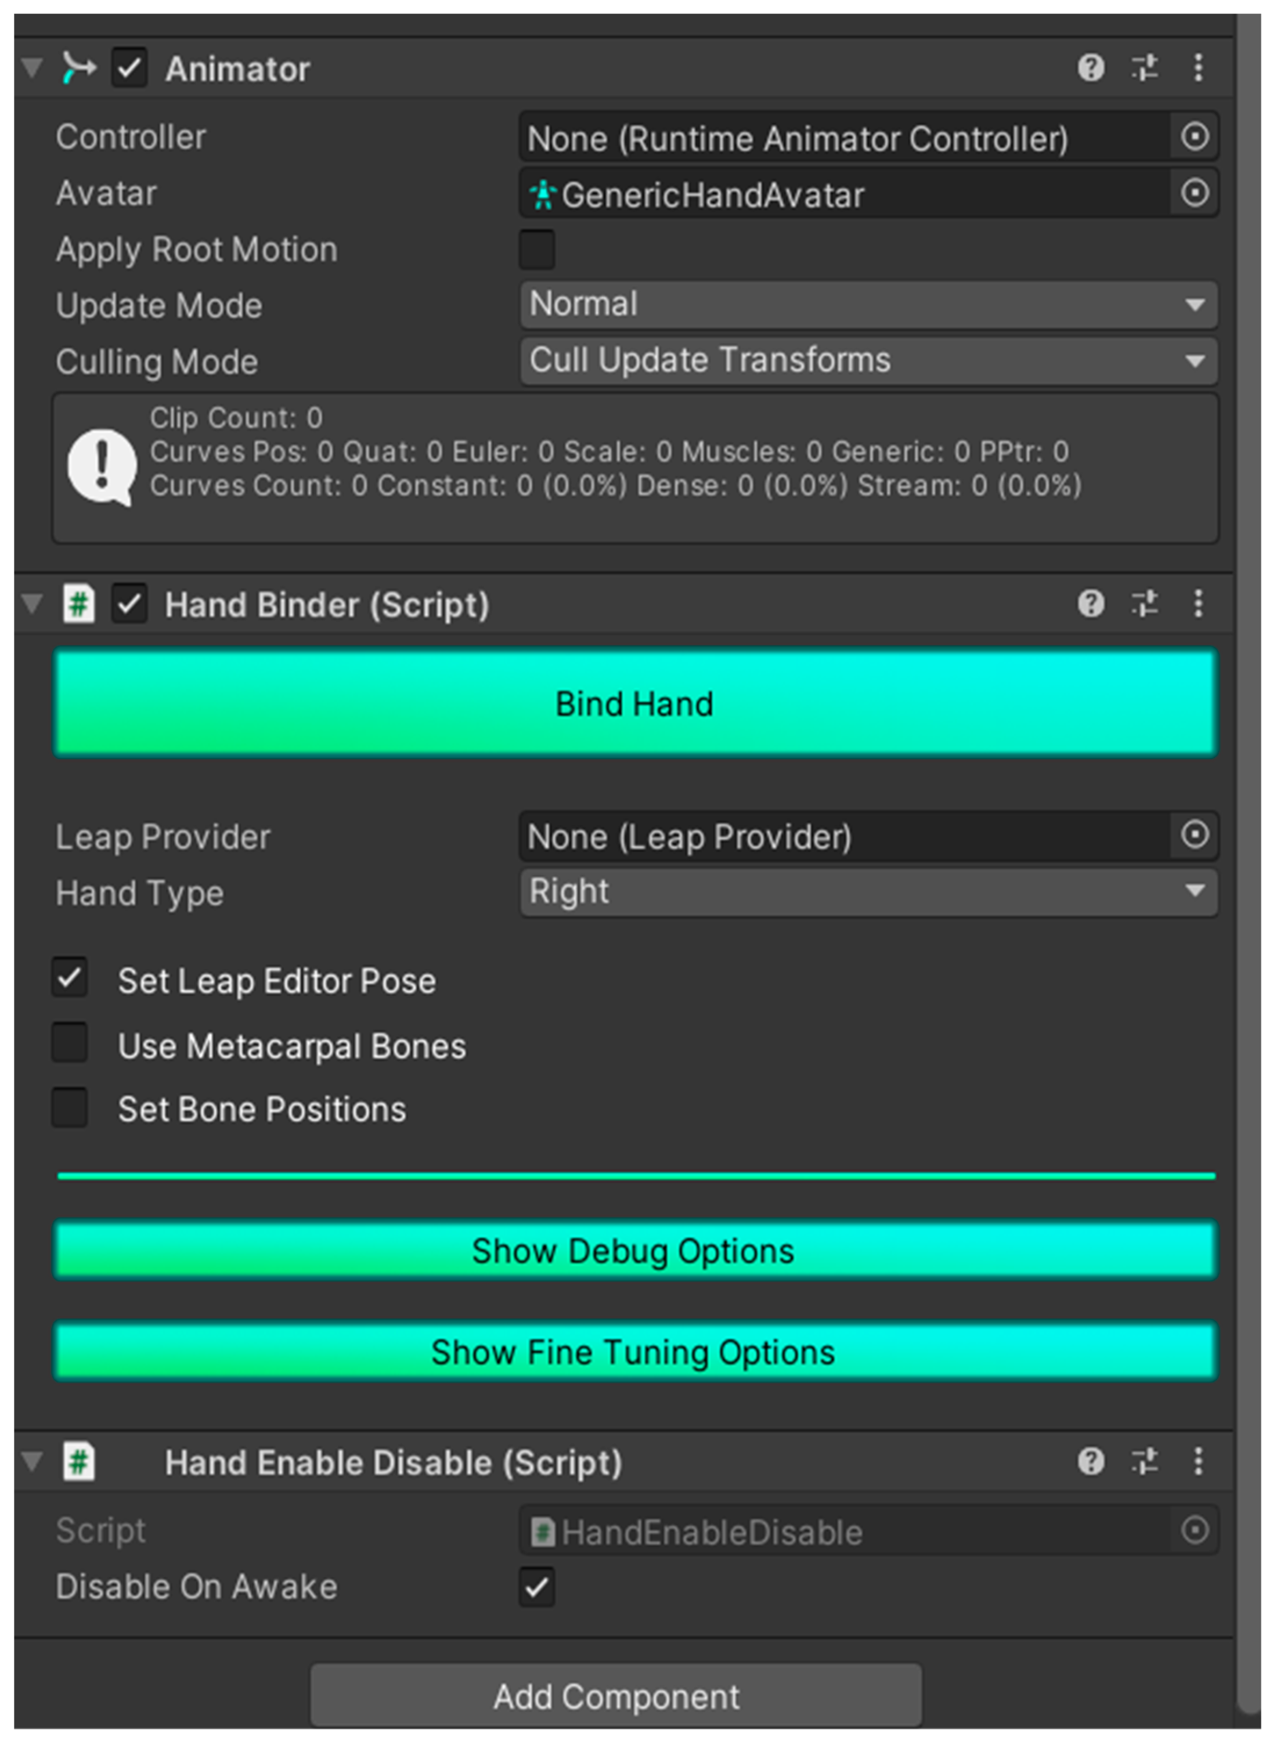Open Animator component help reference icon
Viewport: 1273px width, 1741px height.
[1090, 68]
